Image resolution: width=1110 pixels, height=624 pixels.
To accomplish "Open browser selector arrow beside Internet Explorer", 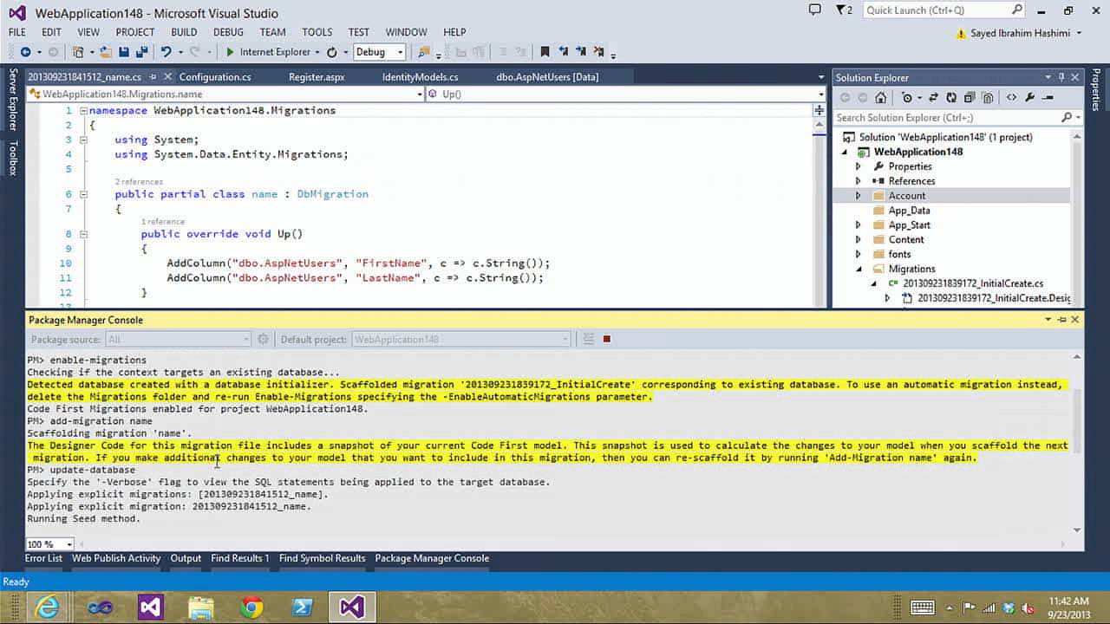I will click(x=317, y=52).
